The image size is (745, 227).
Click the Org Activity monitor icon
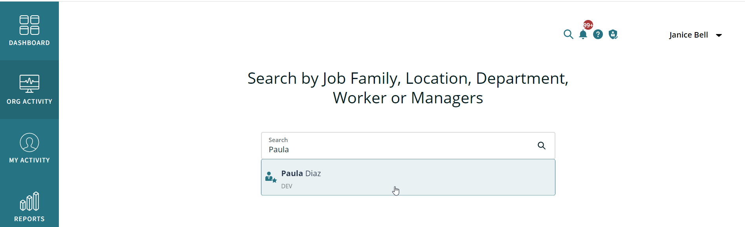pyautogui.click(x=29, y=84)
